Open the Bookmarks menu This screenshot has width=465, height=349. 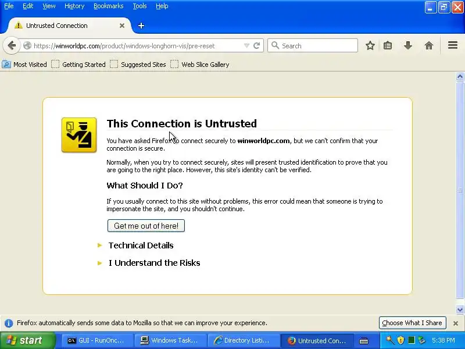[109, 6]
